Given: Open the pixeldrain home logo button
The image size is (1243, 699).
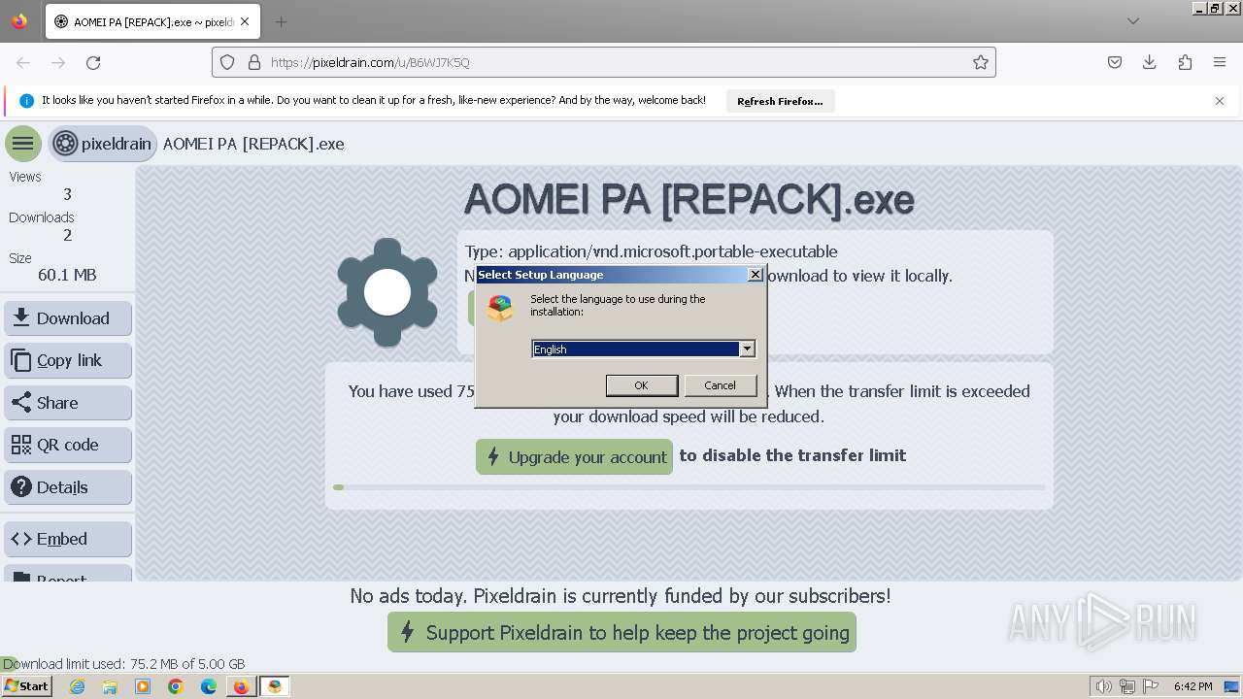Looking at the screenshot, I should [103, 144].
